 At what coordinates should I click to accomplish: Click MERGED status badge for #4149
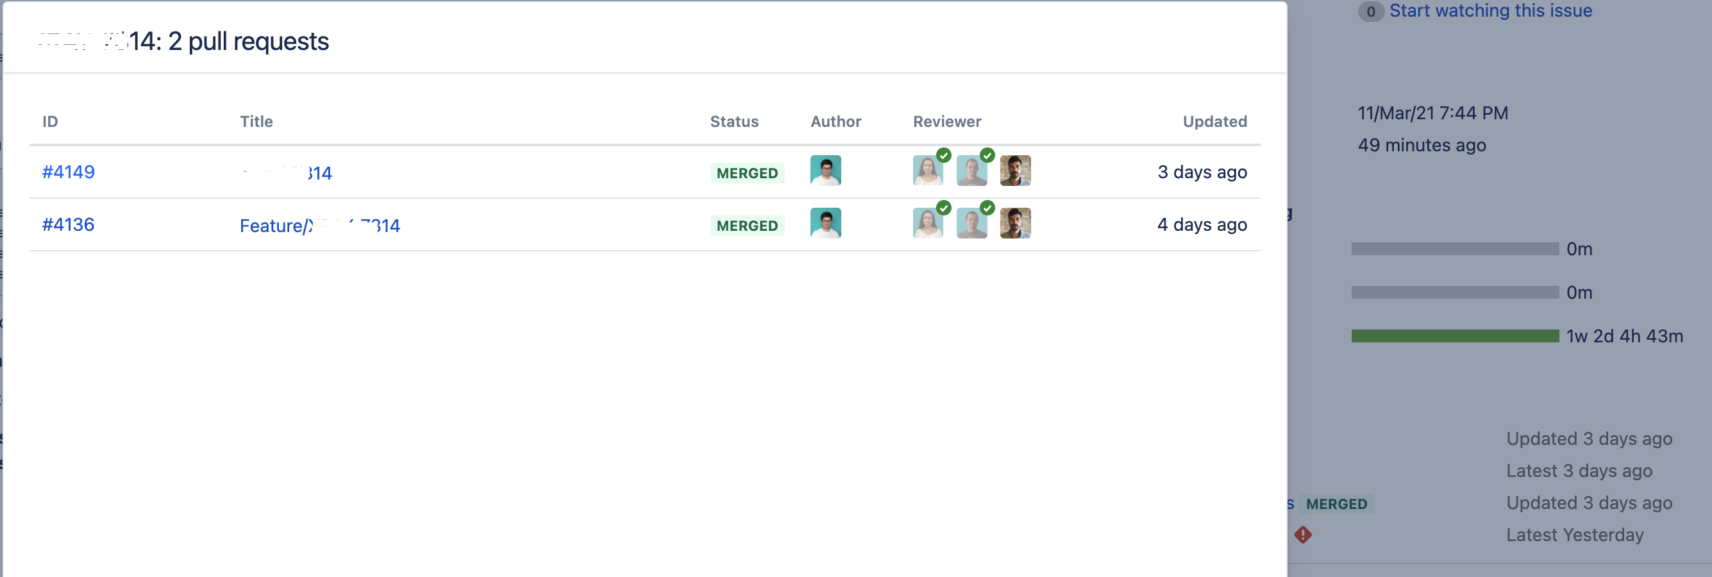pos(747,173)
